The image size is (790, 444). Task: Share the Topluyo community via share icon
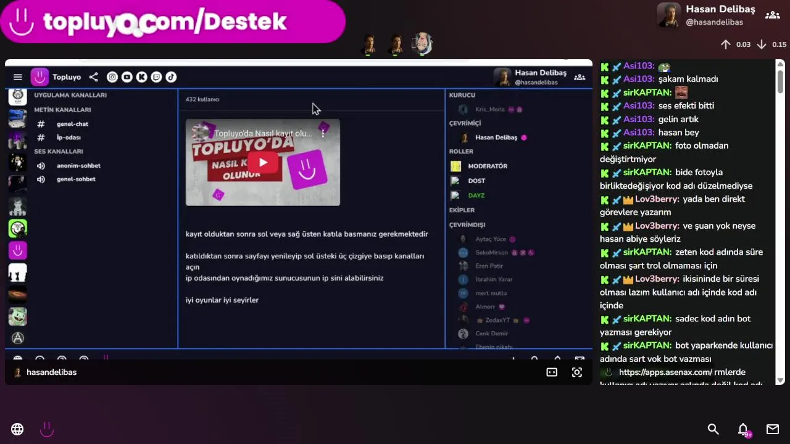pyautogui.click(x=93, y=77)
